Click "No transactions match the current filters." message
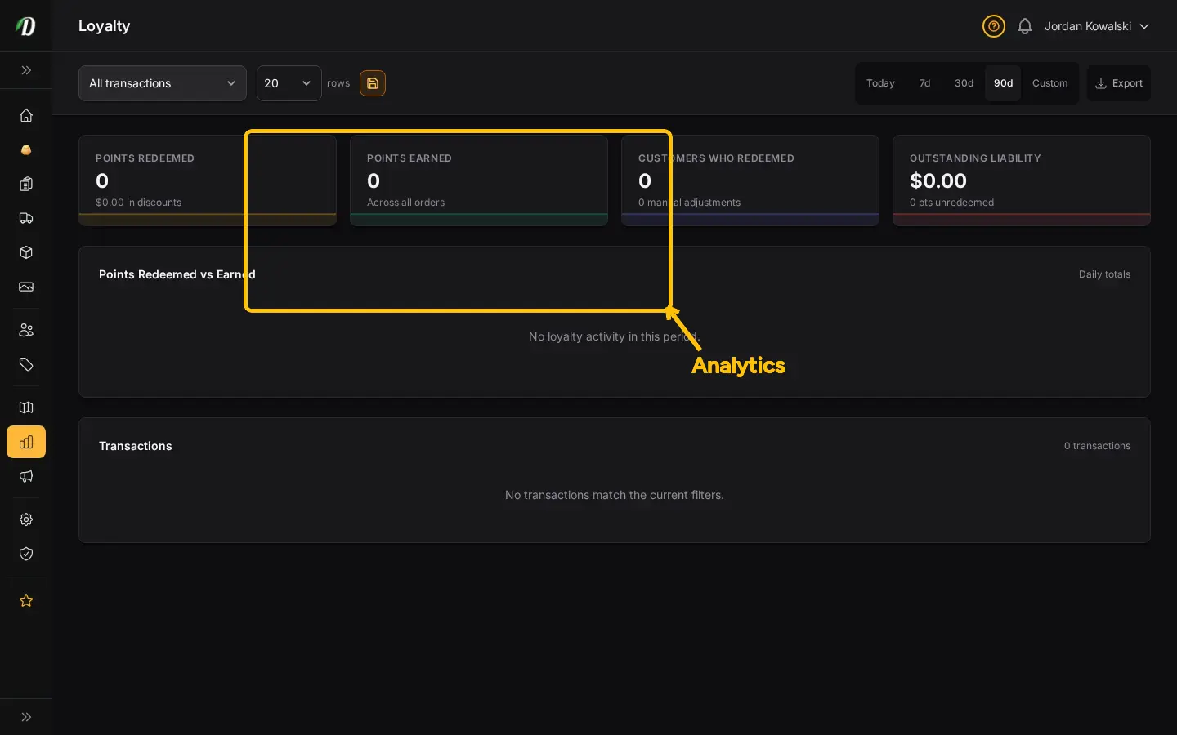Screen dimensions: 1177x735 point(615,495)
